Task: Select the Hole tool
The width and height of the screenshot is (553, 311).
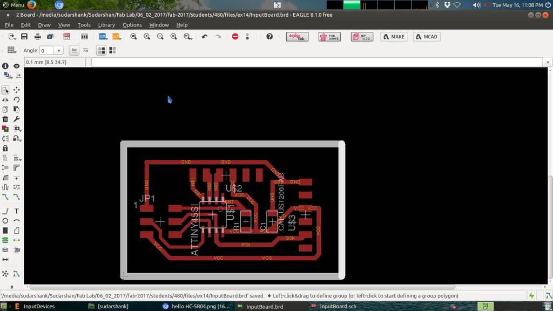Action: pos(5,249)
